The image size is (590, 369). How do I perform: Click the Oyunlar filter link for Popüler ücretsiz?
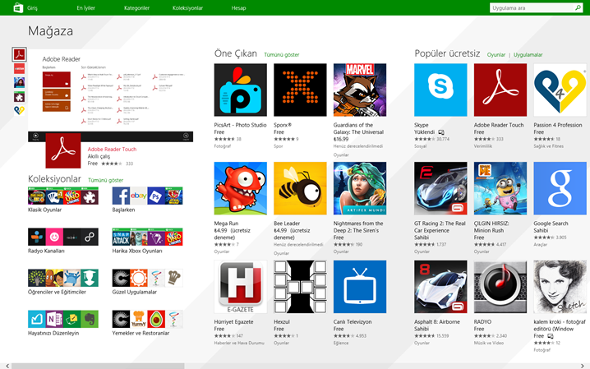tap(496, 55)
